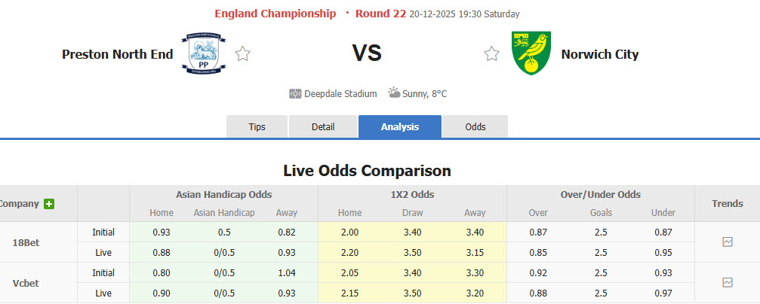Click the Preston North End team name
Image resolution: width=760 pixels, height=304 pixels.
click(x=118, y=54)
